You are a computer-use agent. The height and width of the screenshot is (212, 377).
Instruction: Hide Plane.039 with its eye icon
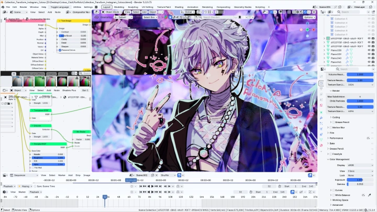click(369, 54)
